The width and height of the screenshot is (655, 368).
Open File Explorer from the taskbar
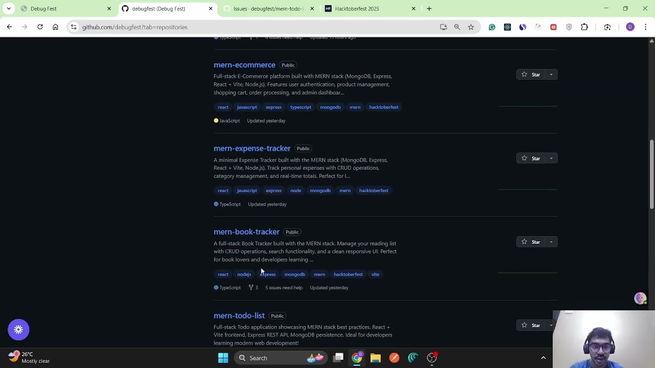click(376, 358)
